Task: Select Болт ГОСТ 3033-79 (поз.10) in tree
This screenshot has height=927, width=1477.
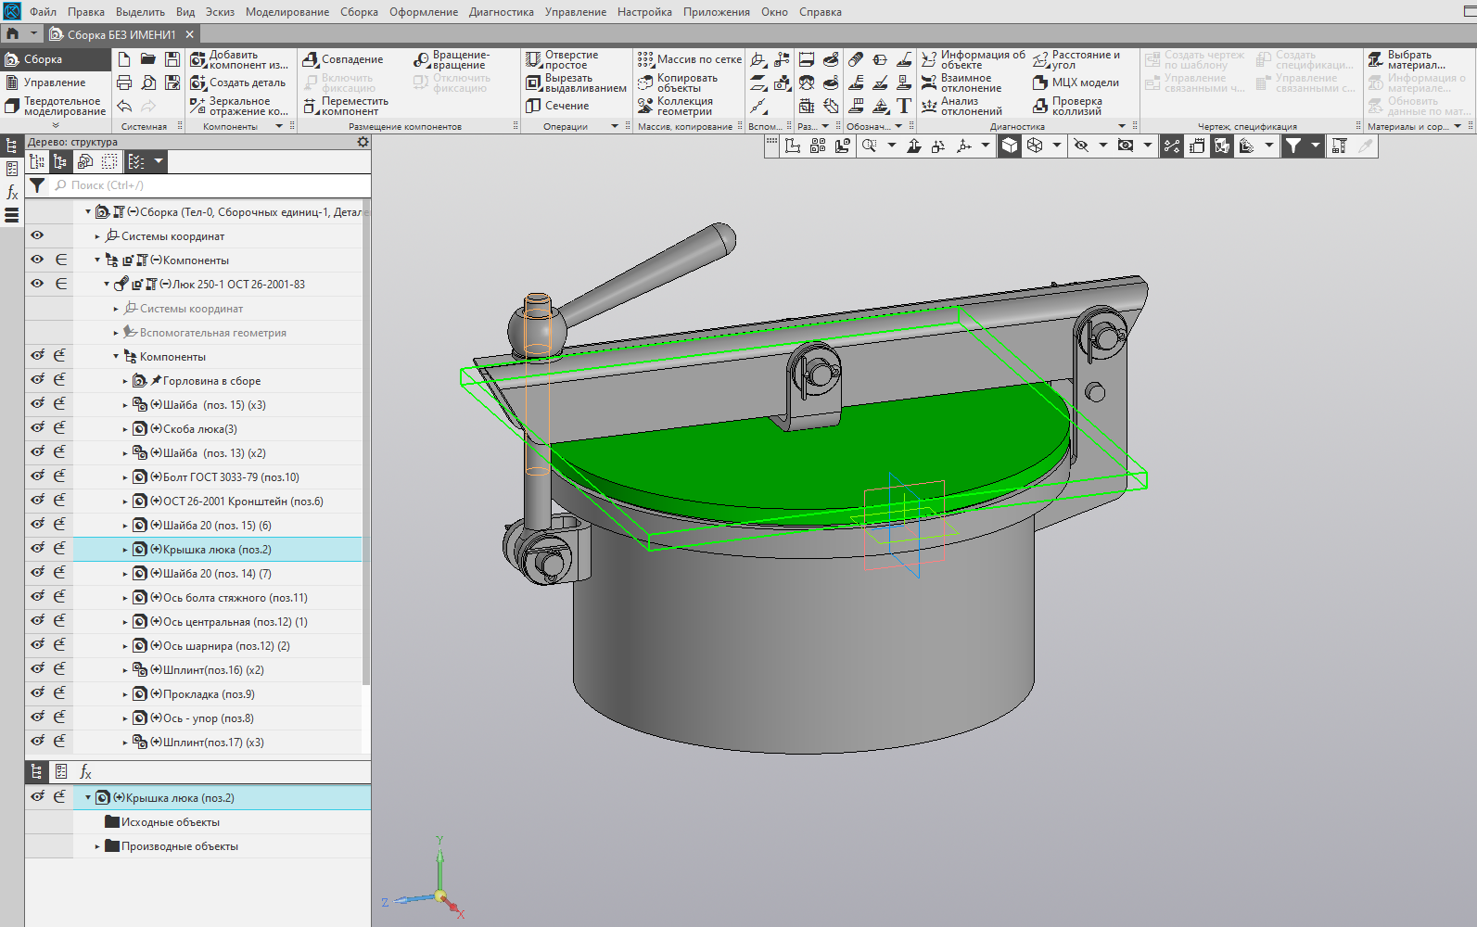Action: pos(231,477)
